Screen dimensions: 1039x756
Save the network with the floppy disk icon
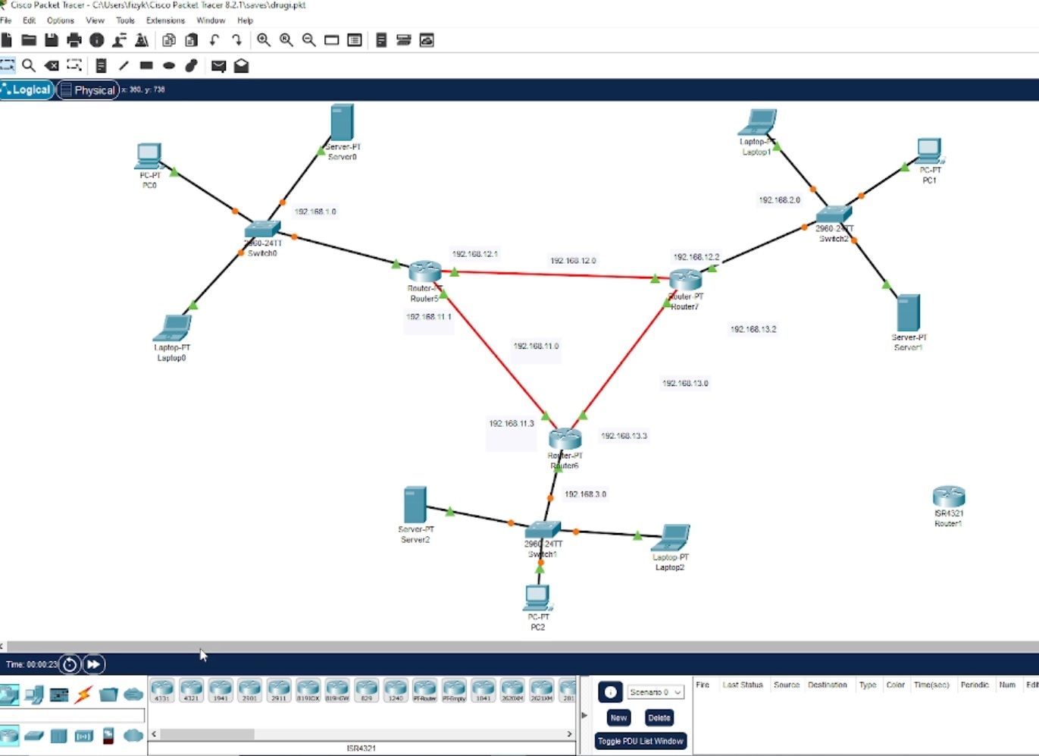[52, 40]
